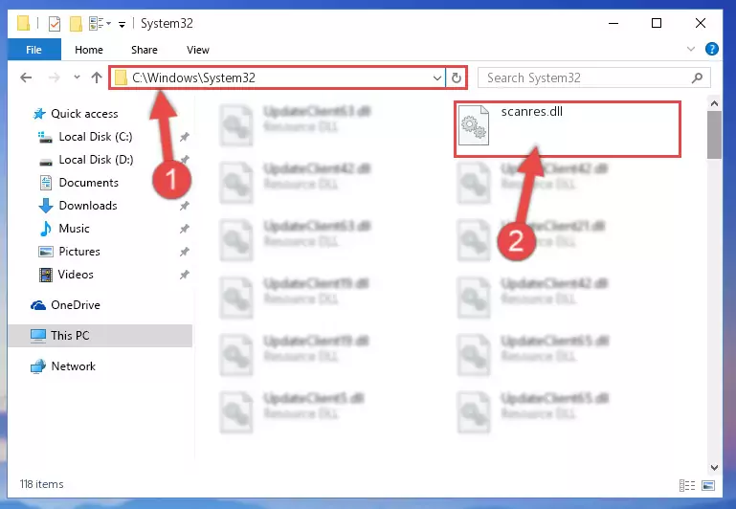
Task: Open Downloads in the sidebar
Action: pos(88,206)
